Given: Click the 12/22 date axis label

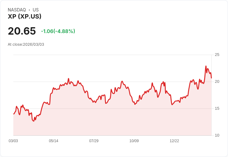Looking at the screenshot, I should [x=174, y=141].
